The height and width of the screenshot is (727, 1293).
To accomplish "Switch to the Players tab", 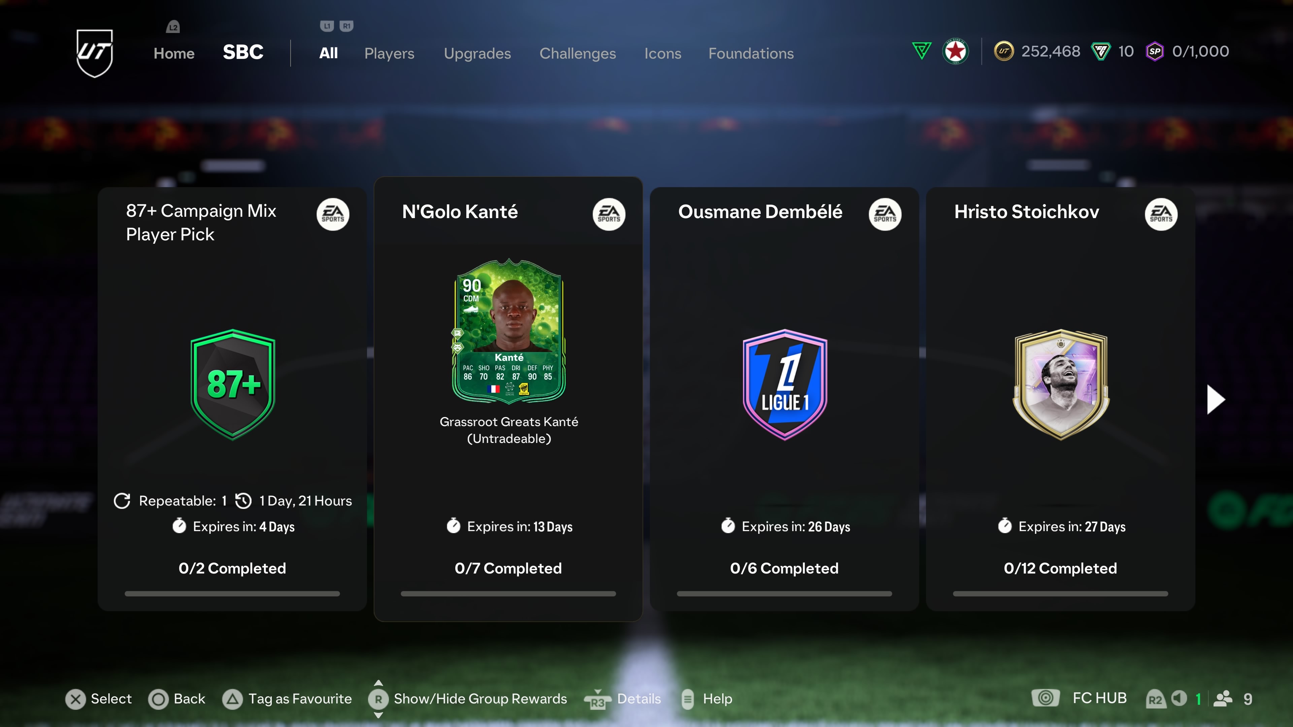I will coord(389,53).
